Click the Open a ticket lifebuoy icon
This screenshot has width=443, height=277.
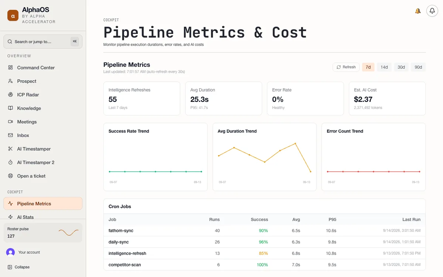tap(10, 176)
